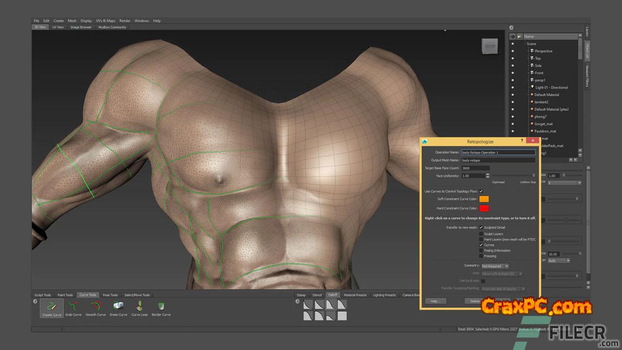
Task: Open the UVs & Maps menu
Action: pyautogui.click(x=105, y=21)
